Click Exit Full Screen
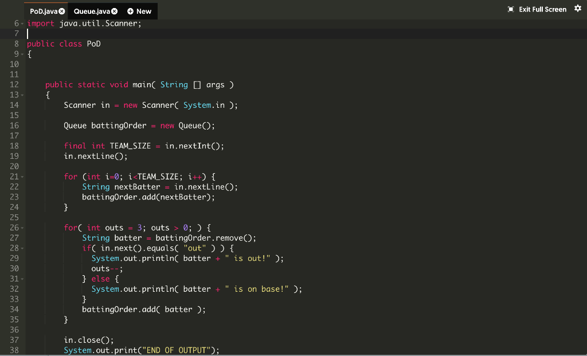The image size is (587, 356). pyautogui.click(x=542, y=9)
